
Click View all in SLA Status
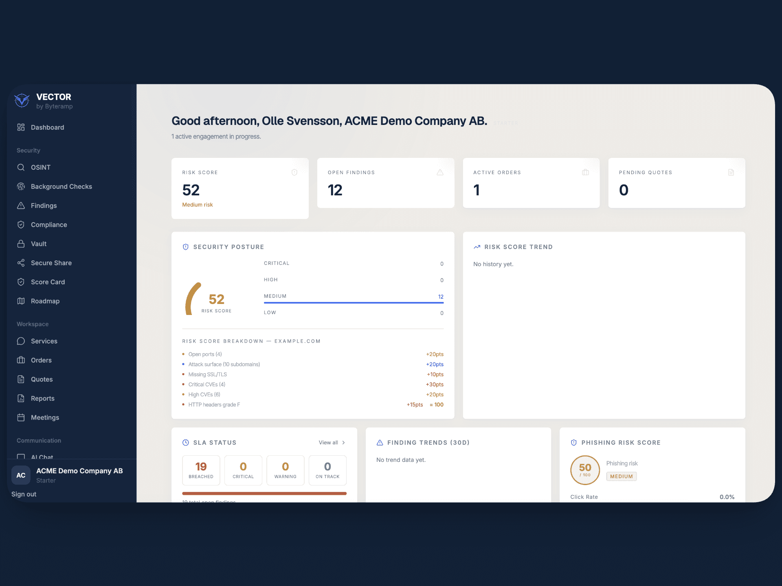(328, 443)
